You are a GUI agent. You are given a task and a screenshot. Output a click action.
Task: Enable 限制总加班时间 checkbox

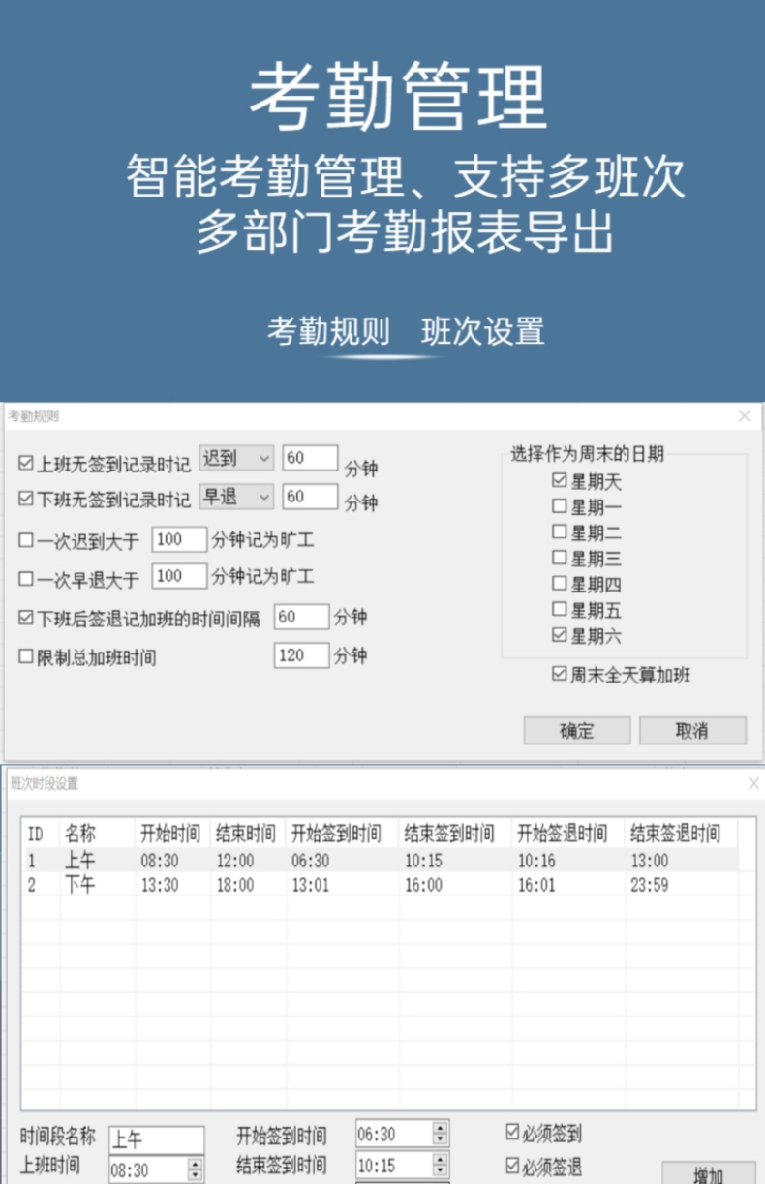26,657
